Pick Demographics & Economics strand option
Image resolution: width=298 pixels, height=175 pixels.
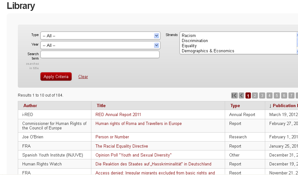[208, 51]
